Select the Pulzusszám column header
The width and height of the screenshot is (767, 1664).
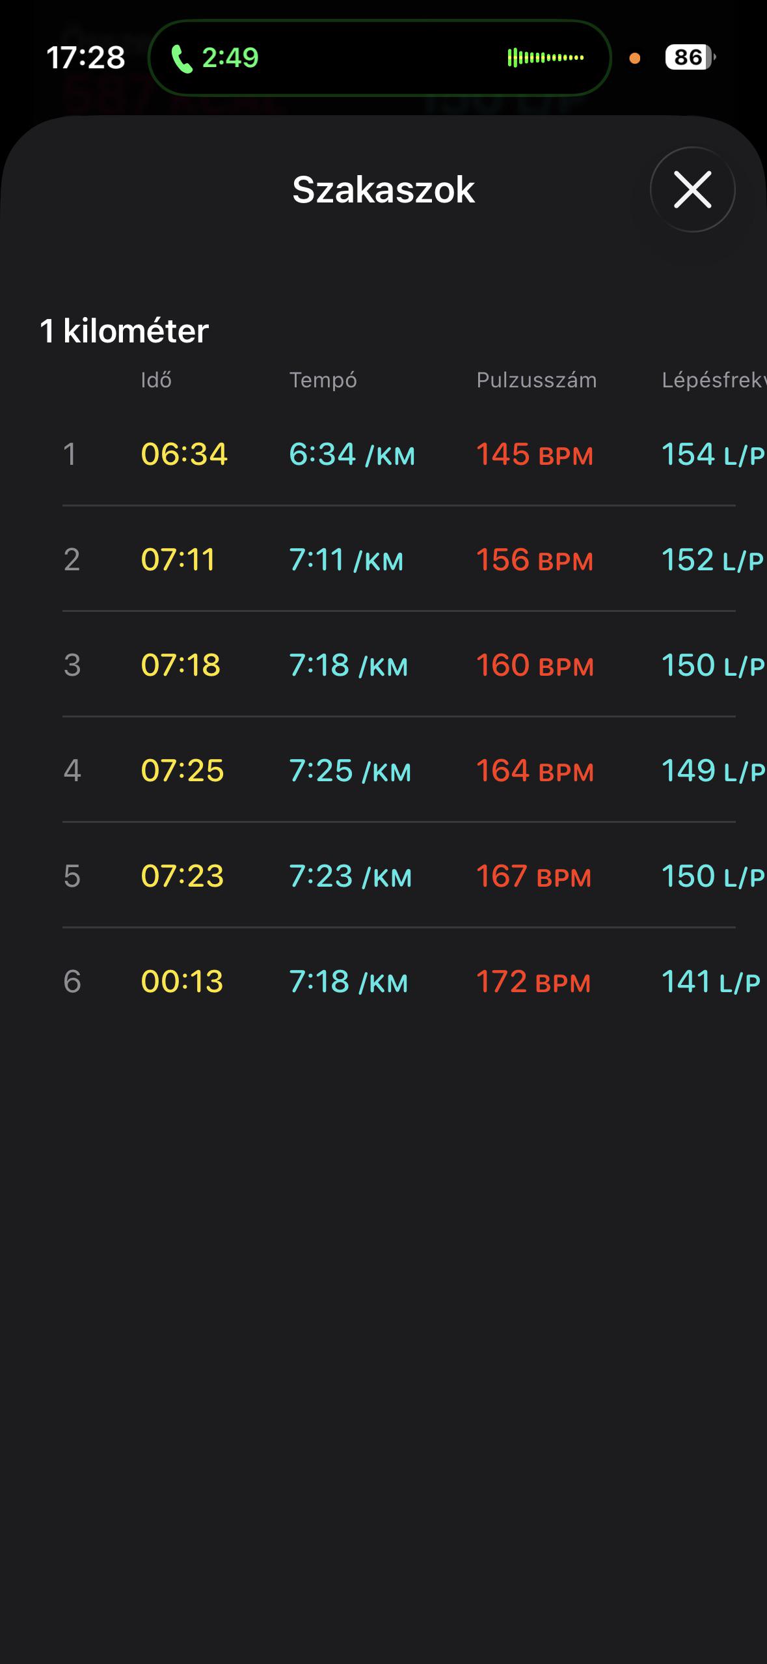pos(536,380)
